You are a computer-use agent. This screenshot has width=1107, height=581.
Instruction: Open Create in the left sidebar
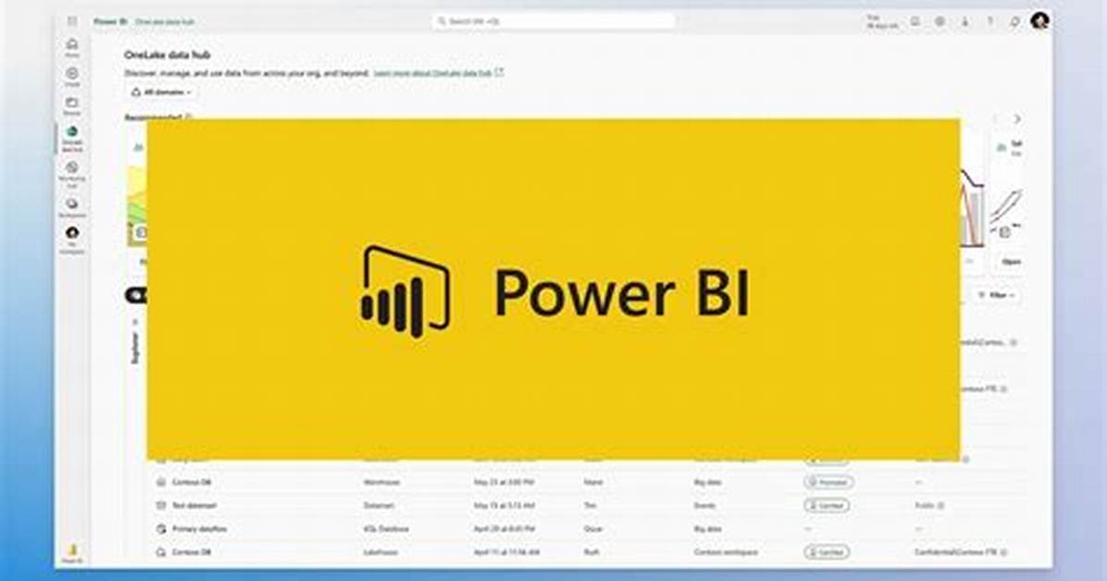[x=72, y=77]
